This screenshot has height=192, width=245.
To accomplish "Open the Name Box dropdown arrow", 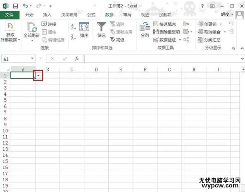I will 32,58.
